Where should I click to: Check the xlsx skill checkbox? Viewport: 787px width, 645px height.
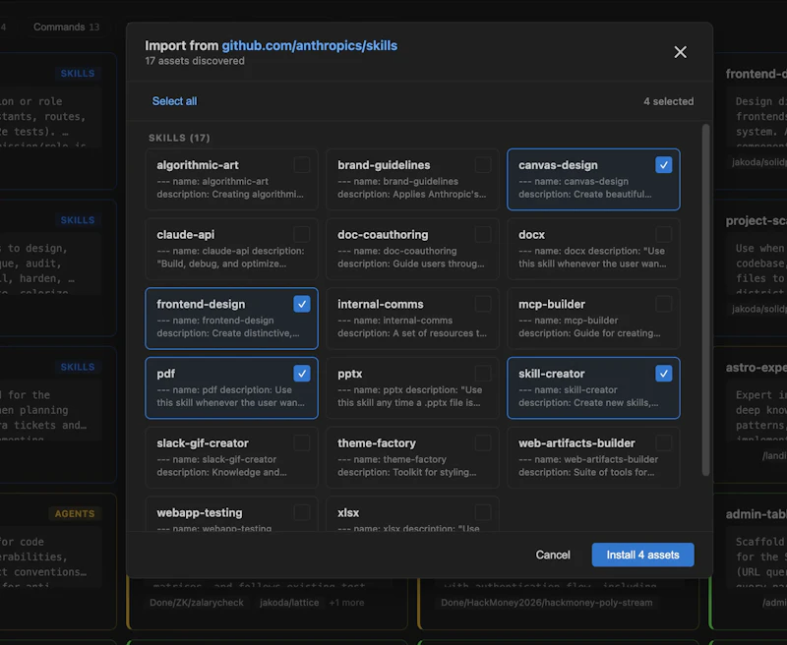pos(483,512)
